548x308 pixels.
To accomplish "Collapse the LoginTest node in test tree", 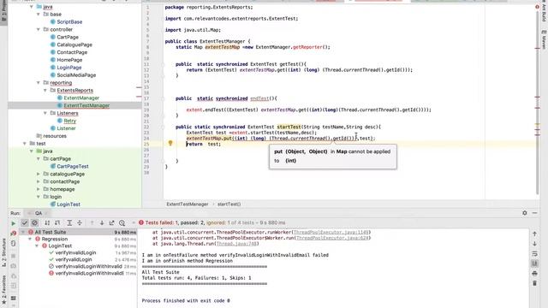I will [x=37, y=246].
